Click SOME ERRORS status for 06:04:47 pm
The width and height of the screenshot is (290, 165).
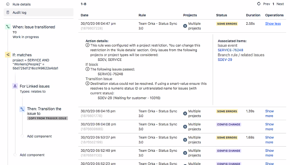227,24
